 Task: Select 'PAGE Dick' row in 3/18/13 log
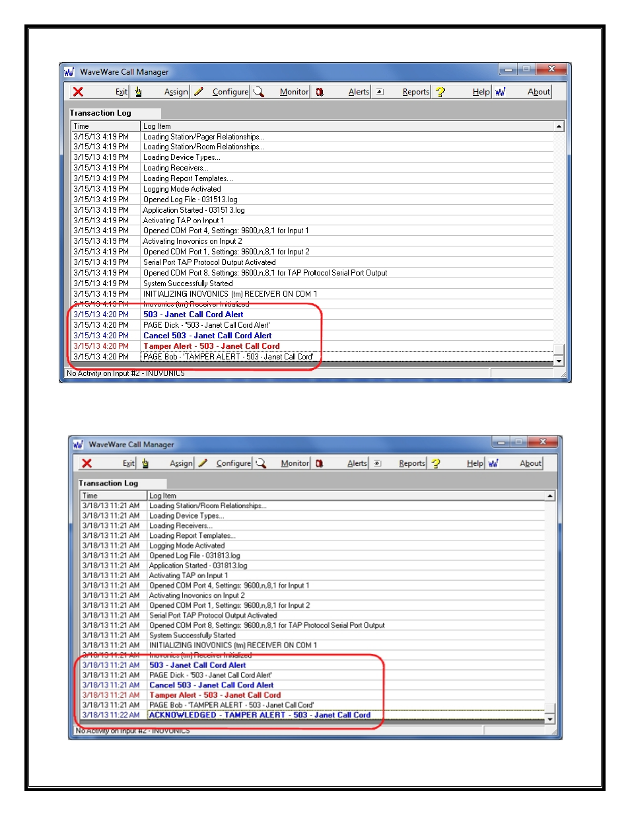[x=312, y=675]
